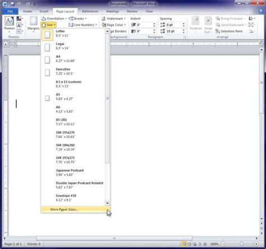
Task: Click Page: 1 of 1 status indicator
Action: 13,244
